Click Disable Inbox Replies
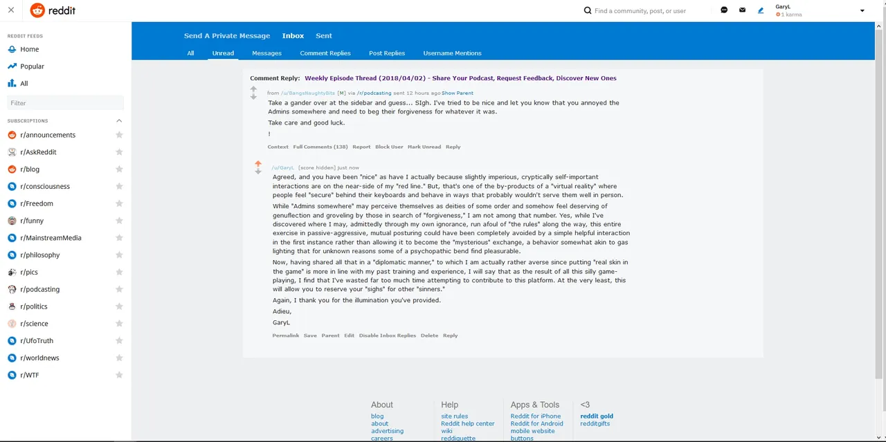The image size is (886, 442). [x=388, y=335]
